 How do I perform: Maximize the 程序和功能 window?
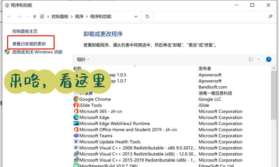252,5
